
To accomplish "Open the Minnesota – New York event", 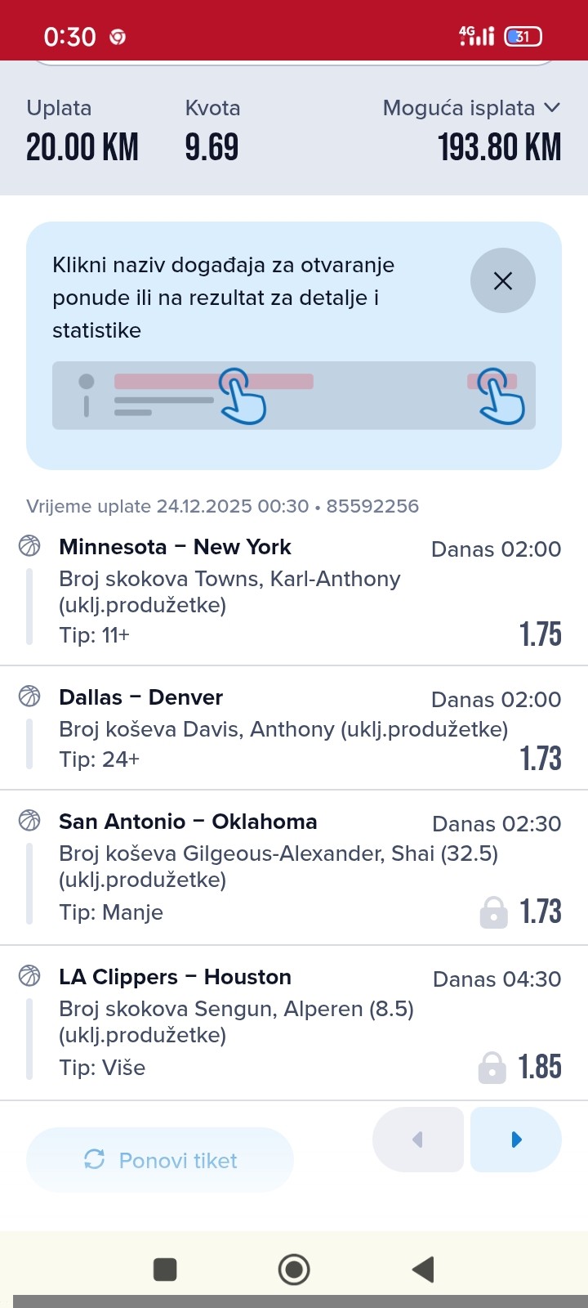I will (x=175, y=547).
